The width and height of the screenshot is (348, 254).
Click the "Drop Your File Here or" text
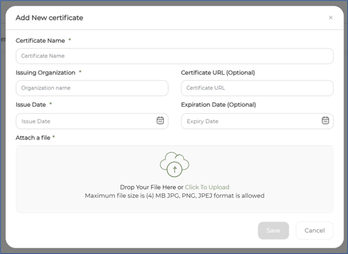click(x=152, y=187)
